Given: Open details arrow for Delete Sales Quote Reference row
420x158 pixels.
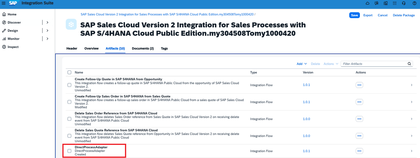Looking at the screenshot, I should tap(412, 136).
